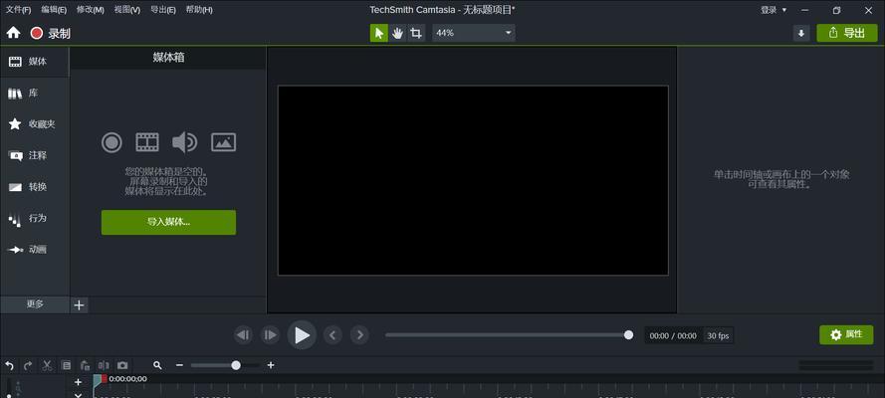Open the 修改(M) menu
Screen dimensions: 885x398
[91, 10]
